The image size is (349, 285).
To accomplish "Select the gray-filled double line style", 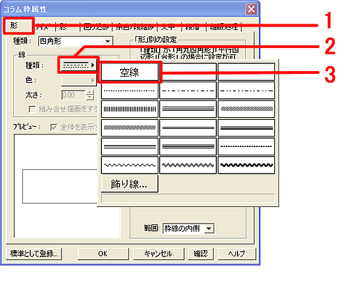I will coord(188,128).
